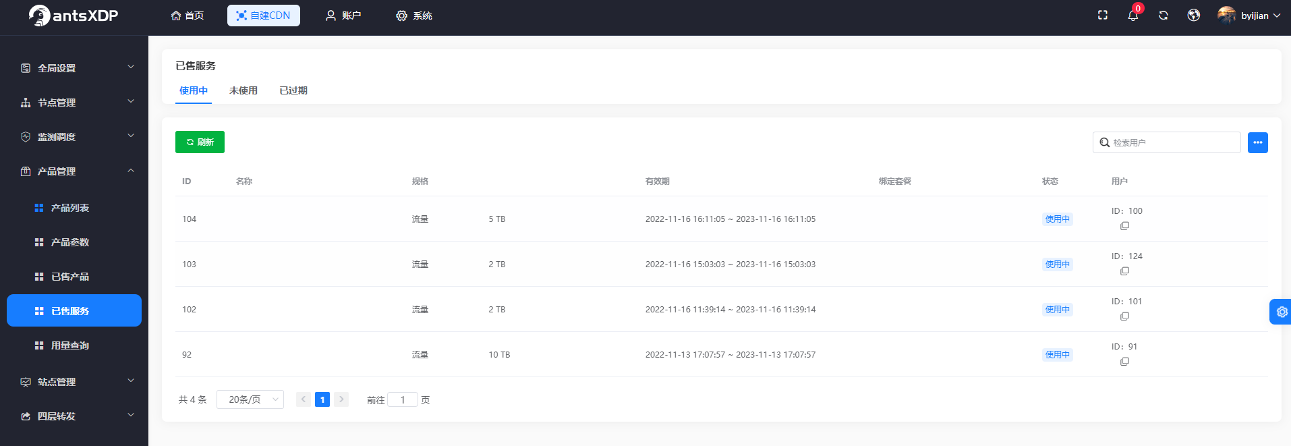1291x446 pixels.
Task: Click 使用中 status tag in row 92
Action: tap(1057, 354)
